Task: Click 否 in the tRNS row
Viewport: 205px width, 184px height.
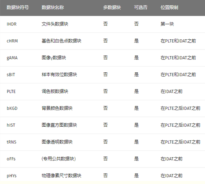Action: tap(105, 142)
